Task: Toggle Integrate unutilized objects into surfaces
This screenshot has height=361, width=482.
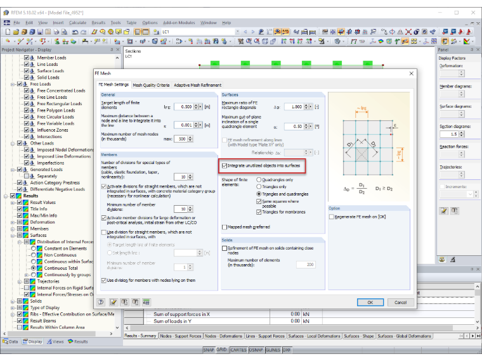Action: [225, 166]
